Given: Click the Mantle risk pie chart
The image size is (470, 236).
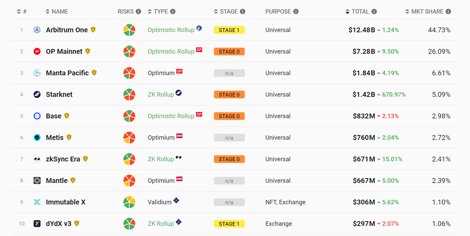Looking at the screenshot, I should [x=129, y=181].
